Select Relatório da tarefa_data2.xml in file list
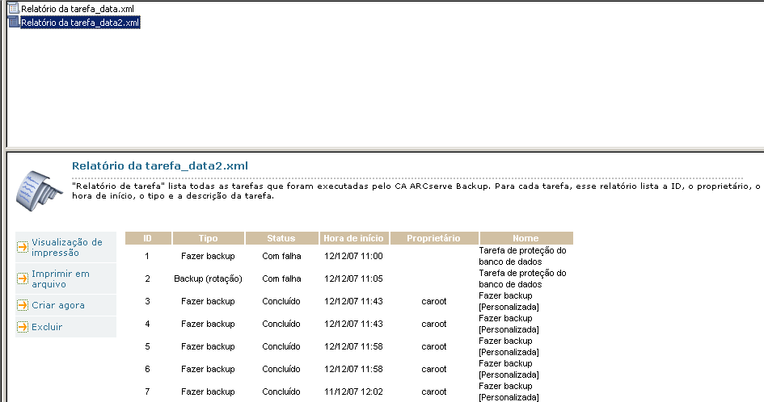Viewport: 764px width, 402px height. point(80,23)
